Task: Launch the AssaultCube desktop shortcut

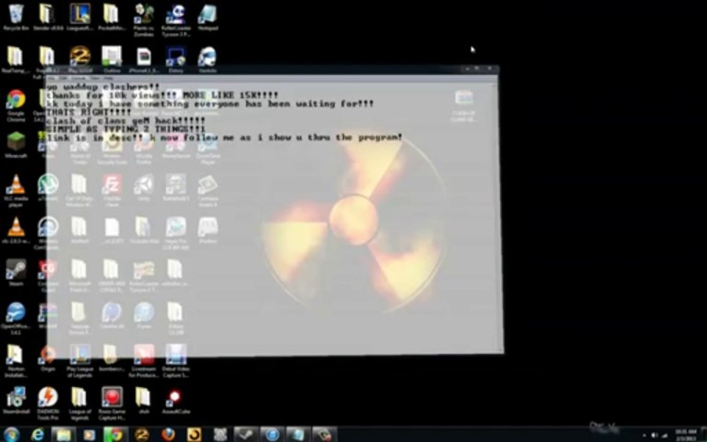Action: 176,400
